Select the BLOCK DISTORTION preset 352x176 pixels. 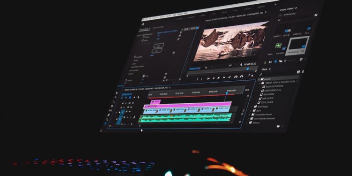tap(273, 86)
